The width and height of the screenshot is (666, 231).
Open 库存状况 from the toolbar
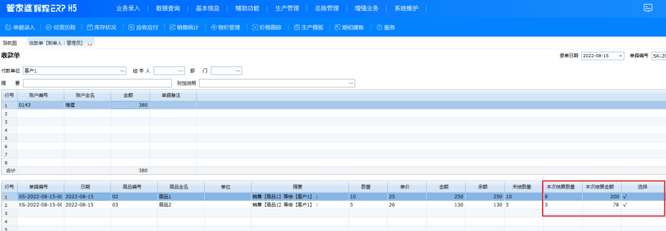pyautogui.click(x=102, y=27)
